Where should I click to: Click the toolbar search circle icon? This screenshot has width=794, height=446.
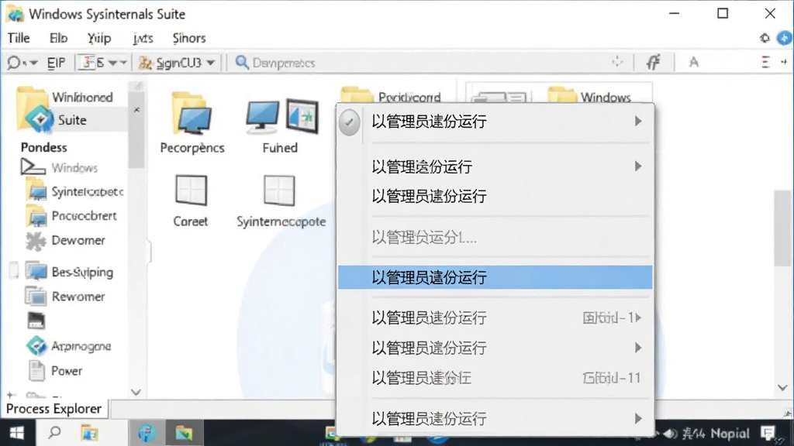coord(14,63)
